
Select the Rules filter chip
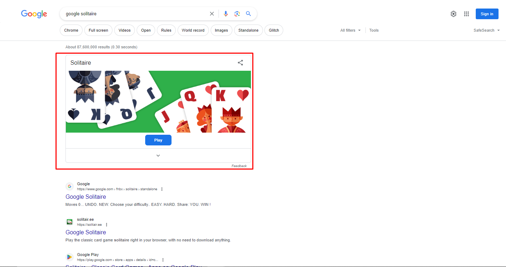click(166, 30)
